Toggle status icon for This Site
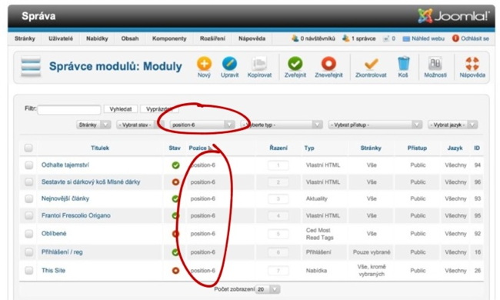Image resolution: width=500 pixels, height=300 pixels. coord(175,271)
